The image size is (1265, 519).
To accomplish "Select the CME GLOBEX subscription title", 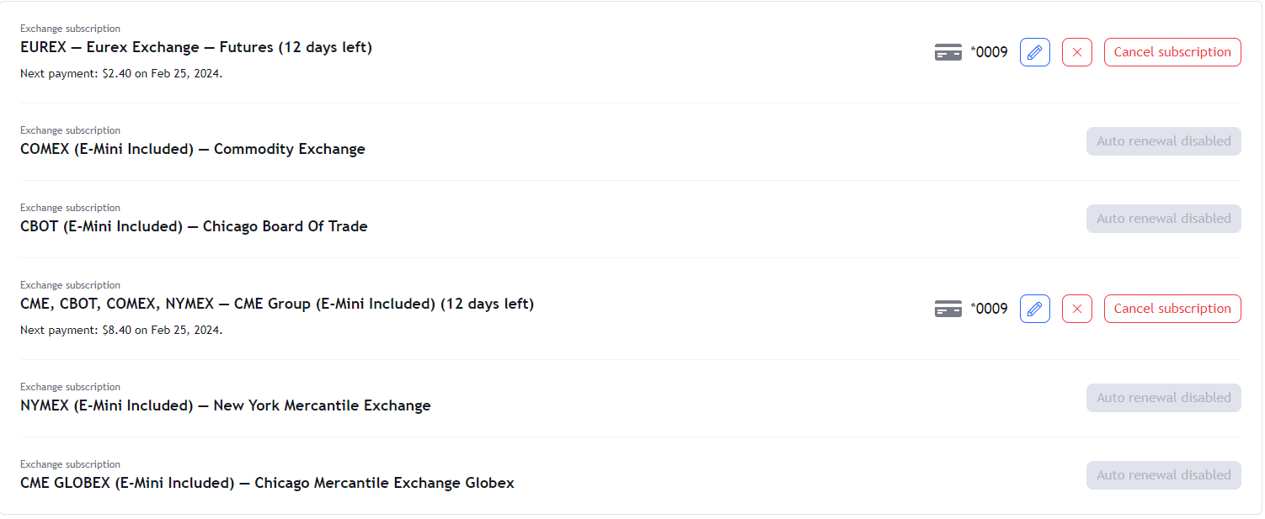I will pyautogui.click(x=267, y=483).
